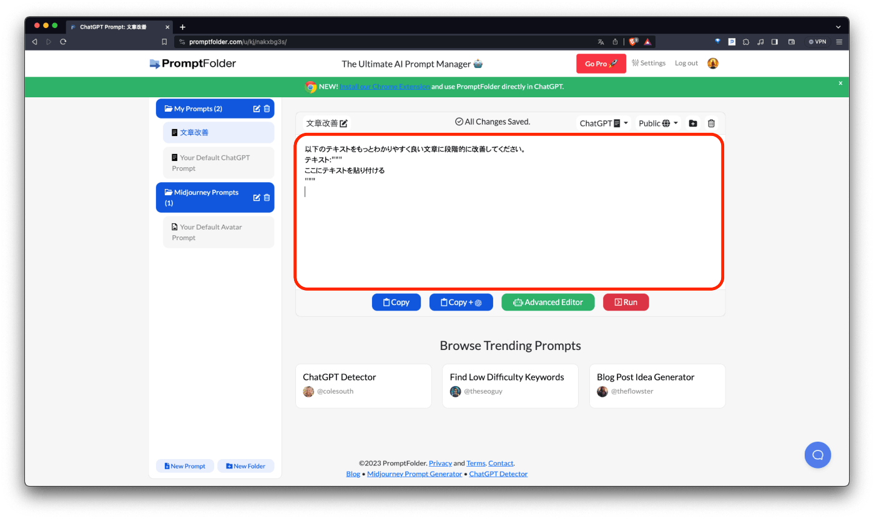Open the browser extensions puzzle icon
The height and width of the screenshot is (519, 874).
click(746, 42)
